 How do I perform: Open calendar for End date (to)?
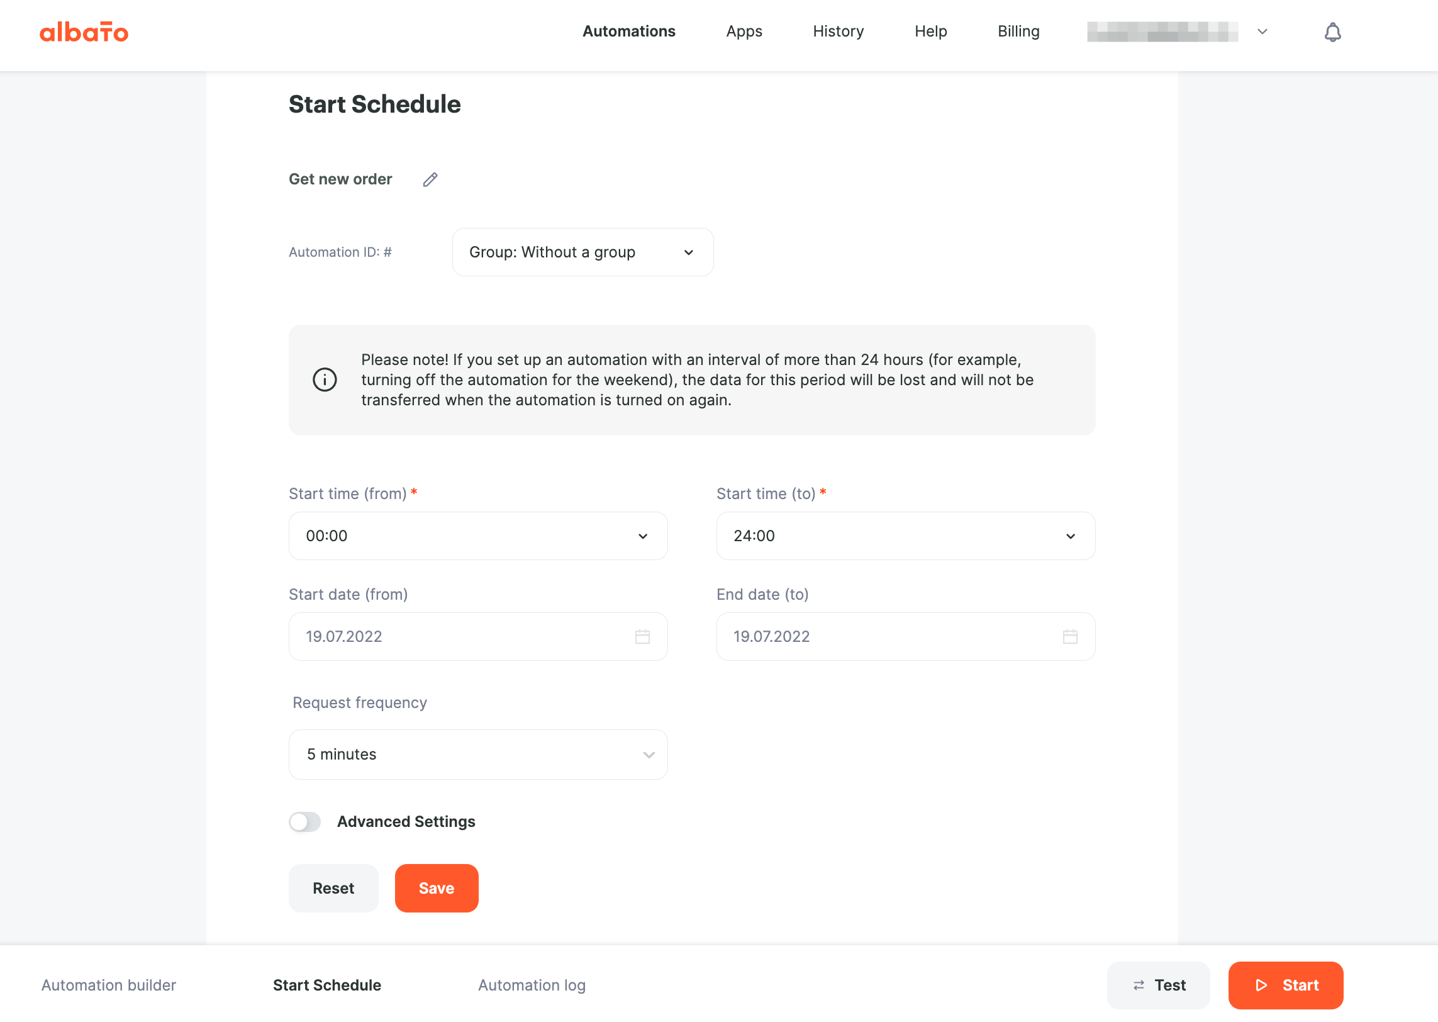point(1070,637)
